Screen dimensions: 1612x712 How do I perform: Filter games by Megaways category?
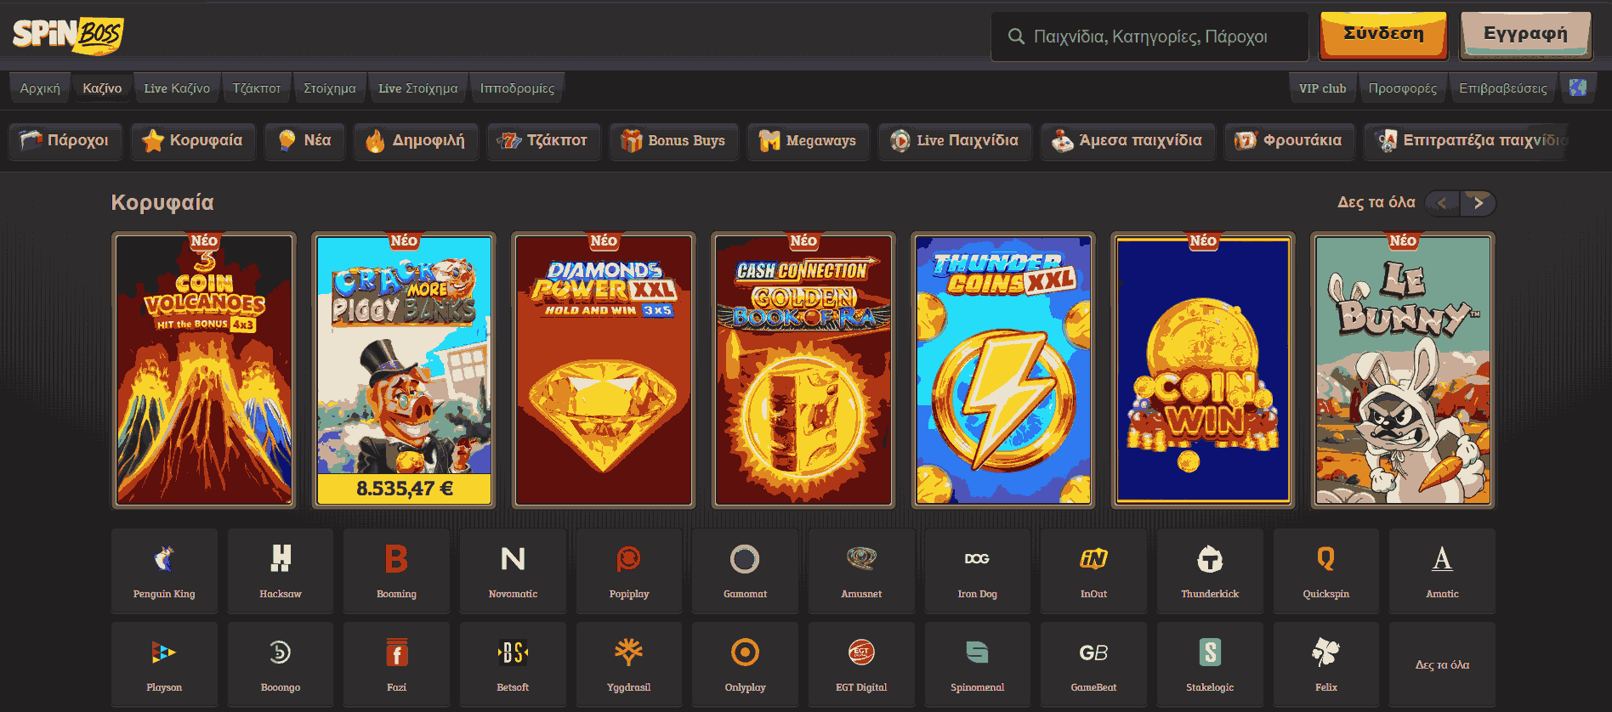(x=809, y=141)
